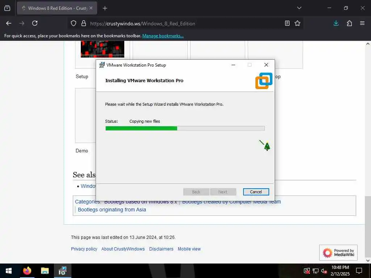Open the red Windows 8 screenshot thumbnail
The height and width of the screenshot is (278, 371).
click(103, 49)
